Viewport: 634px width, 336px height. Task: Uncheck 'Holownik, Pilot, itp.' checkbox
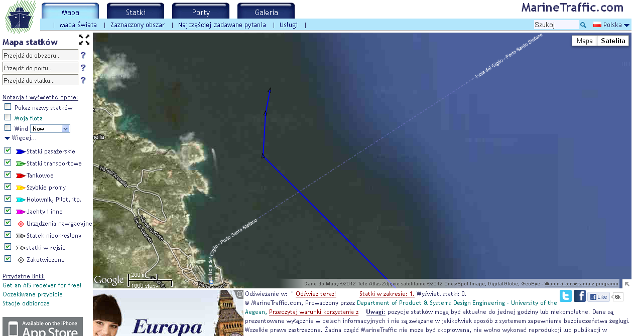tap(8, 199)
